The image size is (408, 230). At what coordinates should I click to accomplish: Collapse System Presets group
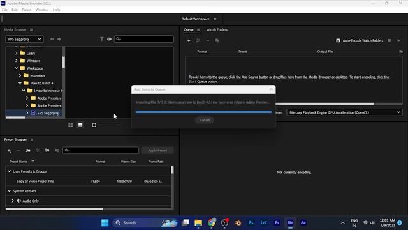point(10,191)
